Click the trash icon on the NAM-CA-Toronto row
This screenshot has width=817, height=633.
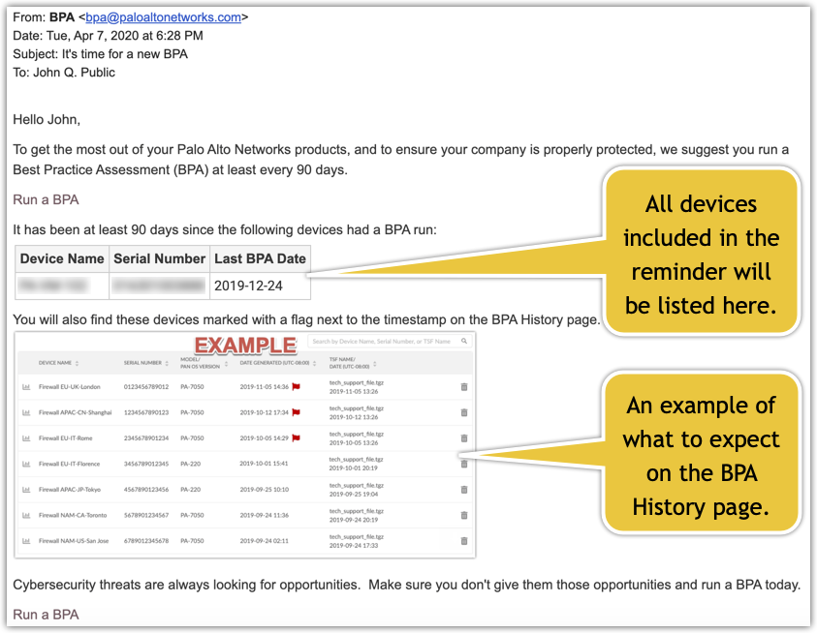[x=464, y=515]
